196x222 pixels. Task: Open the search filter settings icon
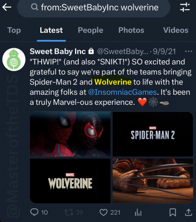point(185,7)
